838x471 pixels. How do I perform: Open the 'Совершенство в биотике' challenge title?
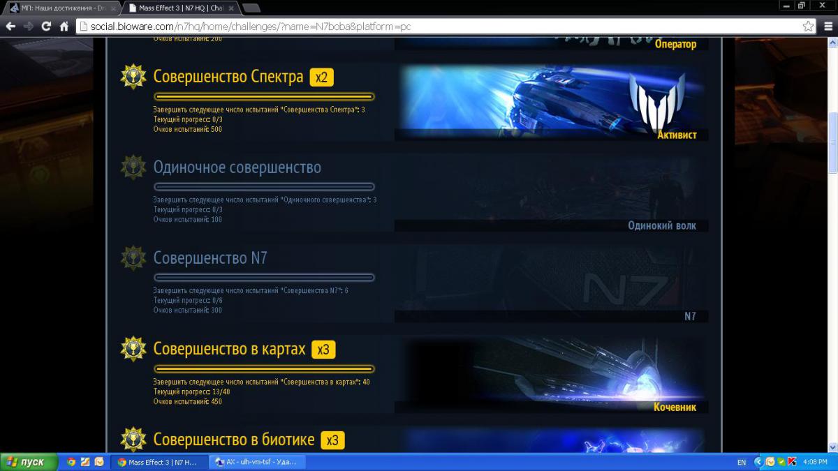click(234, 440)
